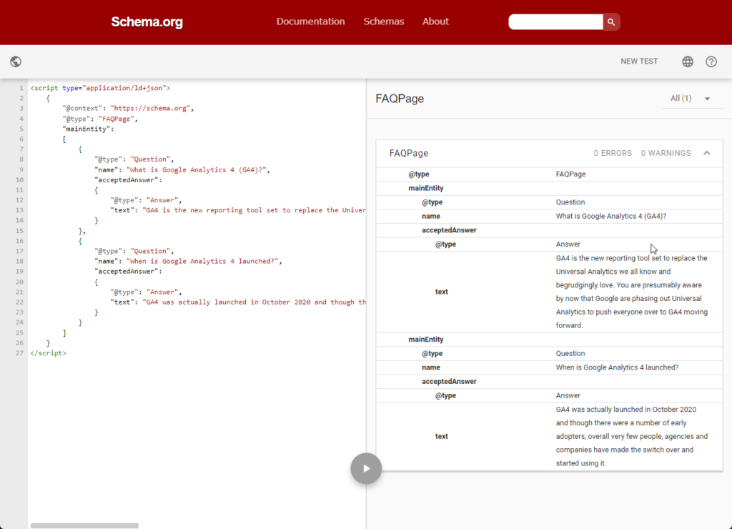Click the second mainEntity row
The height and width of the screenshot is (529, 732).
click(426, 340)
